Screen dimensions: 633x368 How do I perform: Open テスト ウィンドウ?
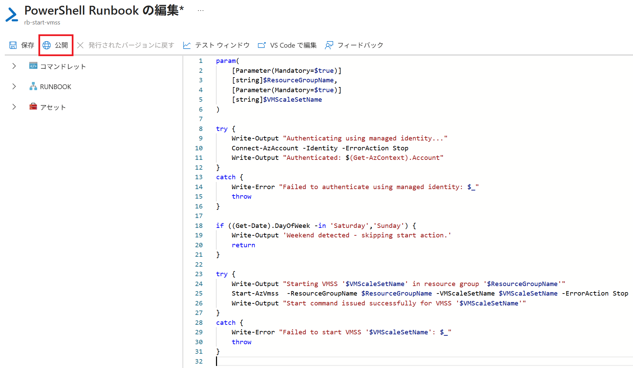(216, 45)
